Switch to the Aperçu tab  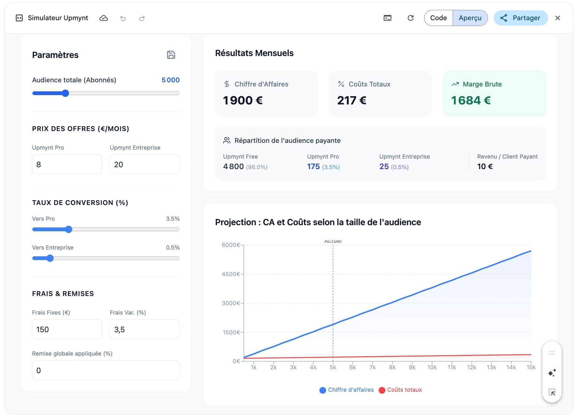pos(470,18)
